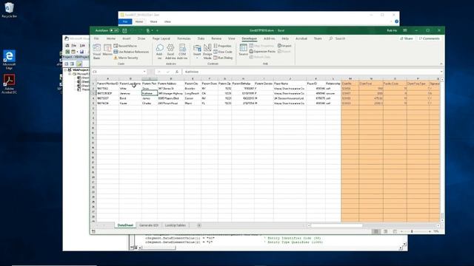Click zoom in plus button

430,231
